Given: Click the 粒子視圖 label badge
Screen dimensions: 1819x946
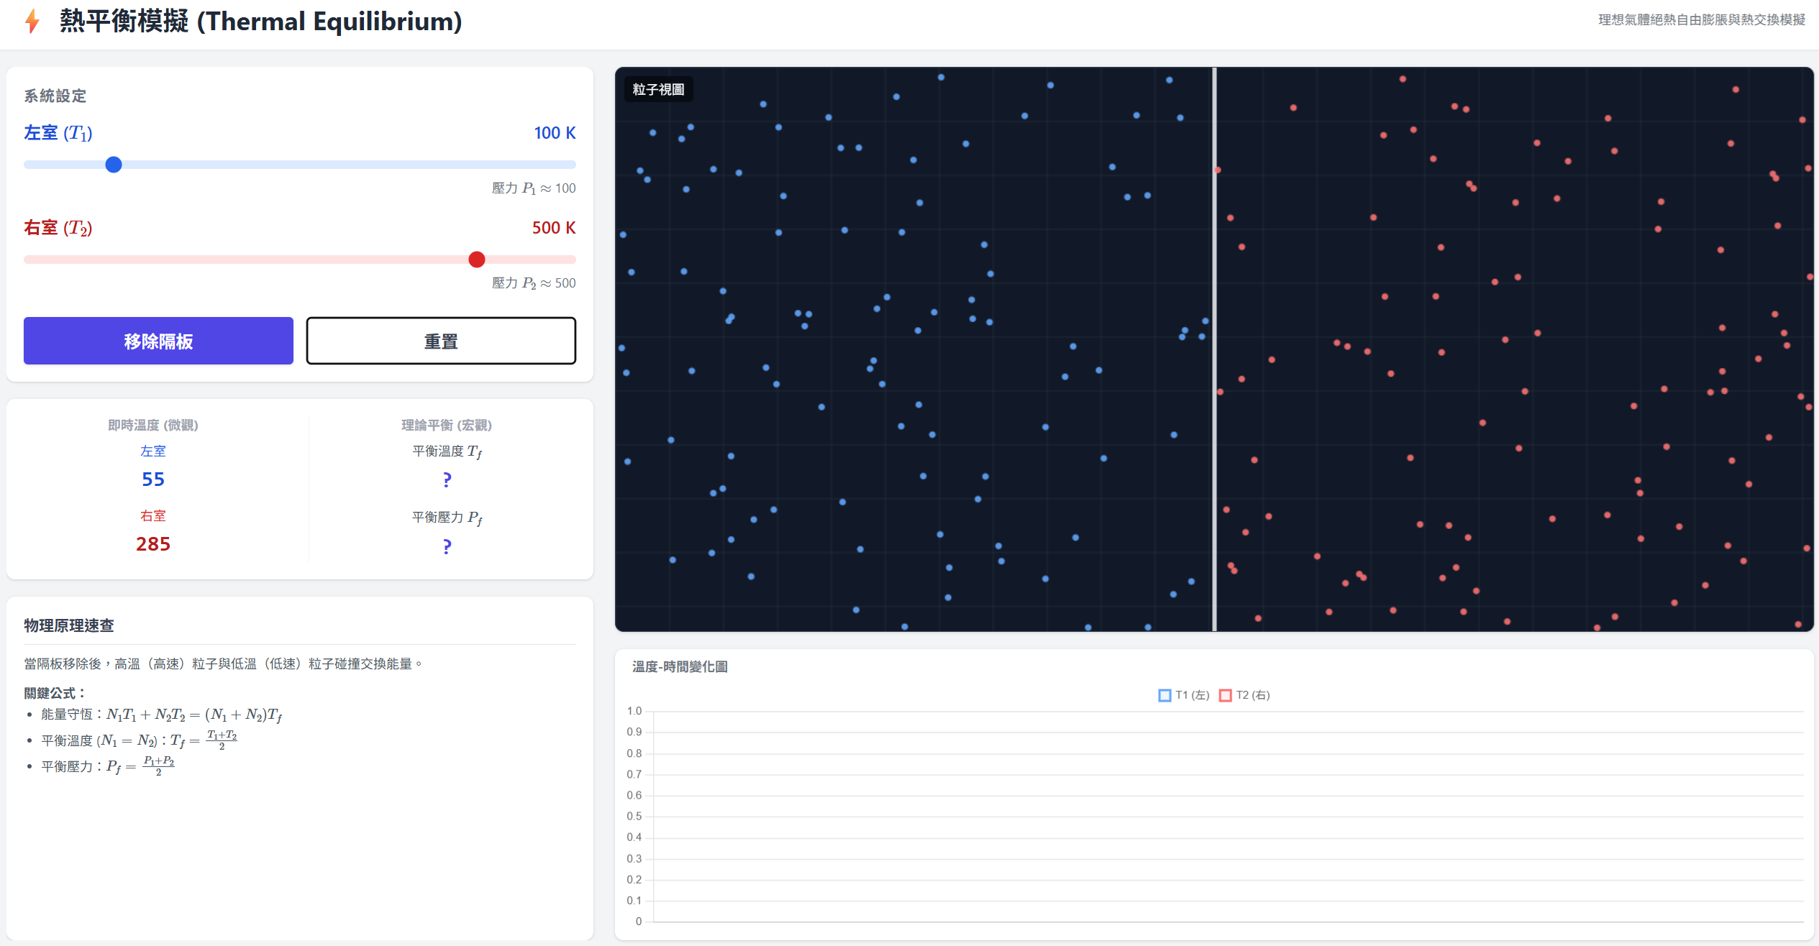Looking at the screenshot, I should pos(658,89).
